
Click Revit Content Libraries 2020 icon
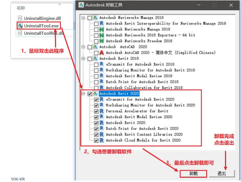(x=102, y=134)
